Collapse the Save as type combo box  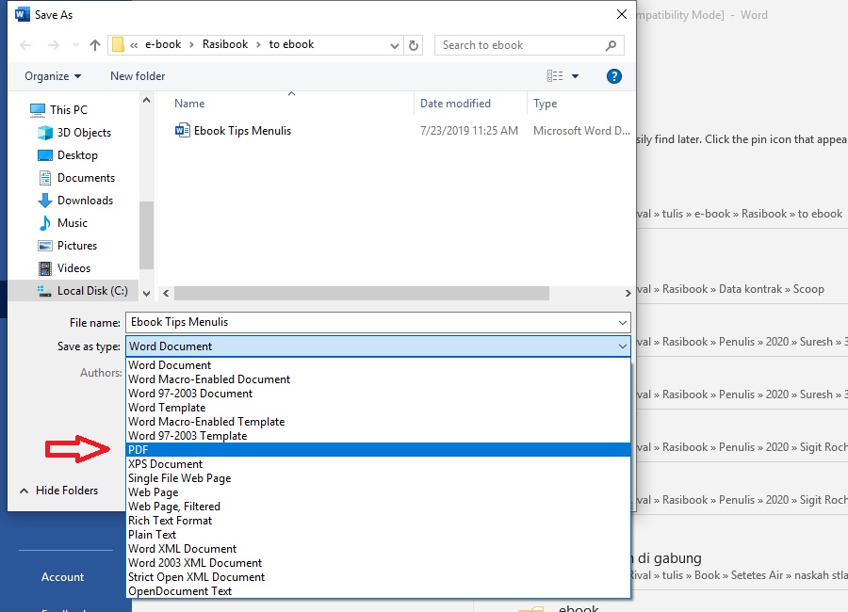tap(623, 346)
